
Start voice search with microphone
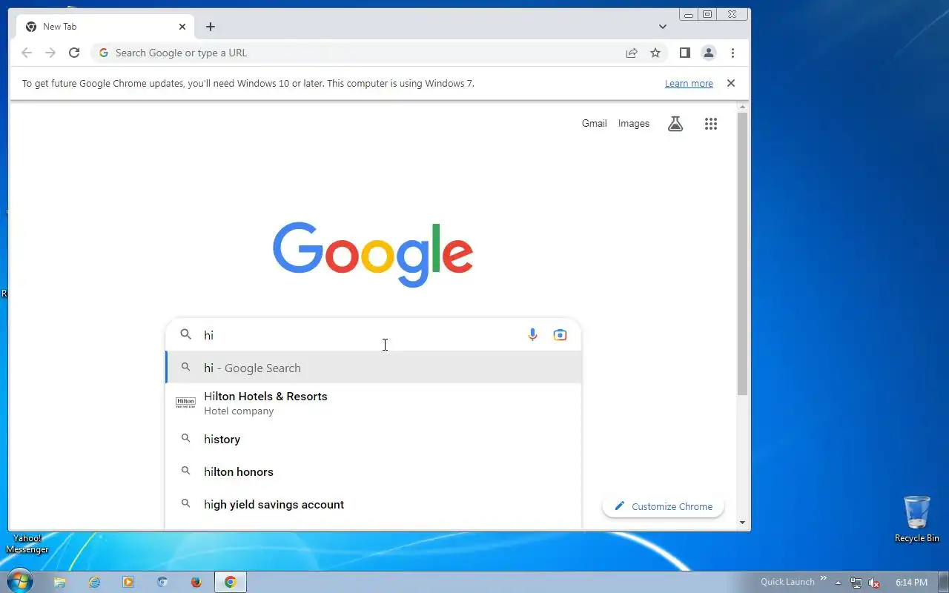[532, 335]
